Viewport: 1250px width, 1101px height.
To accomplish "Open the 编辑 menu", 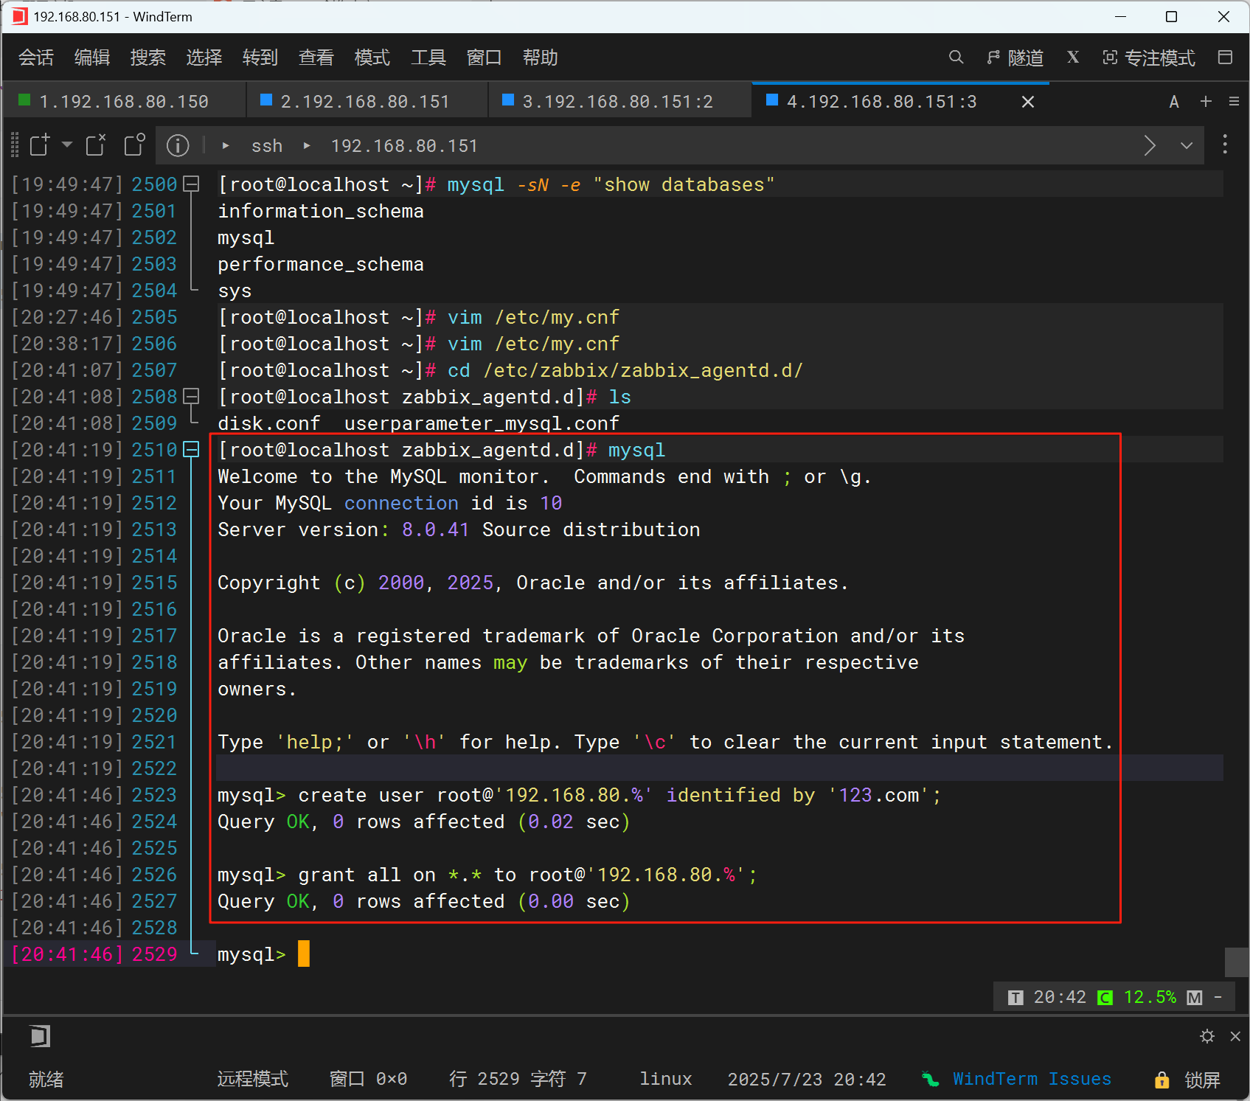I will [x=92, y=58].
